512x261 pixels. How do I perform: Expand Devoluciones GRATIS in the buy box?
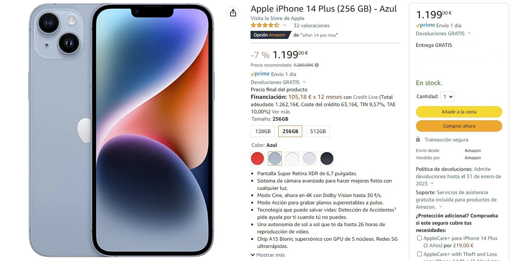(443, 33)
